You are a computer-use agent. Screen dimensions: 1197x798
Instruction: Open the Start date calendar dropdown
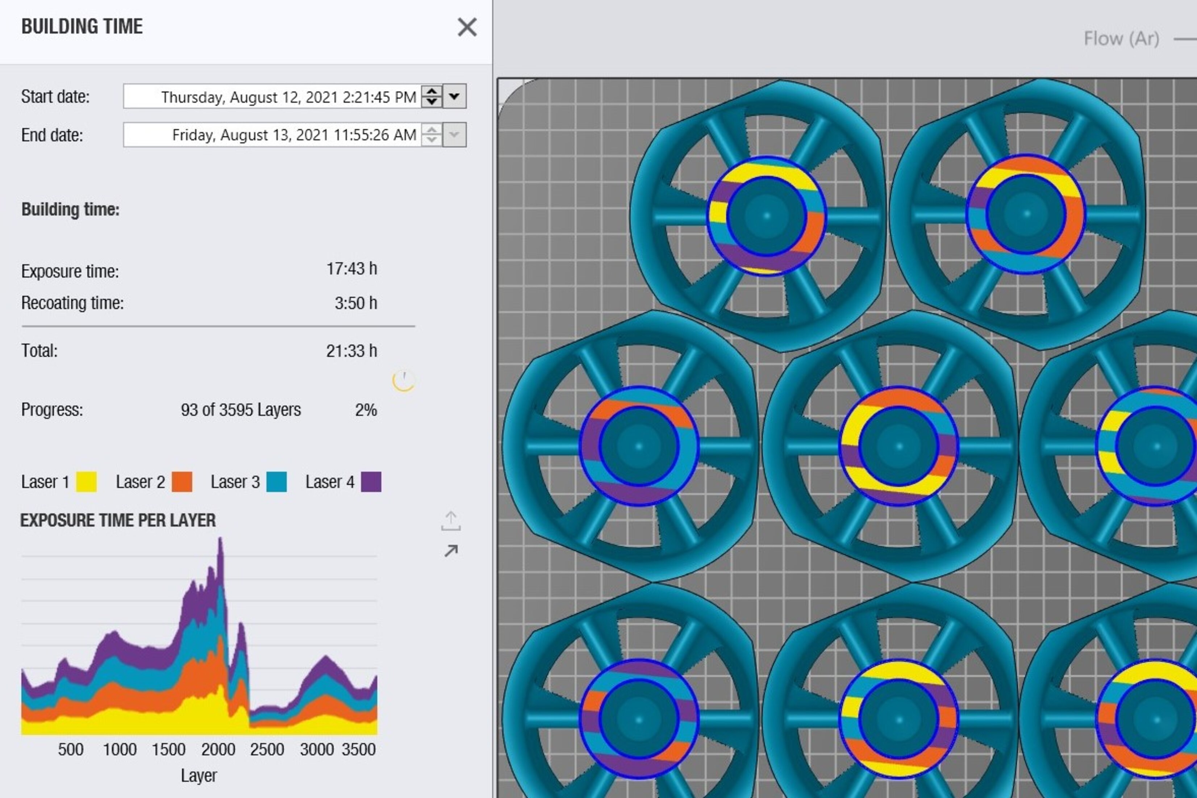click(454, 96)
